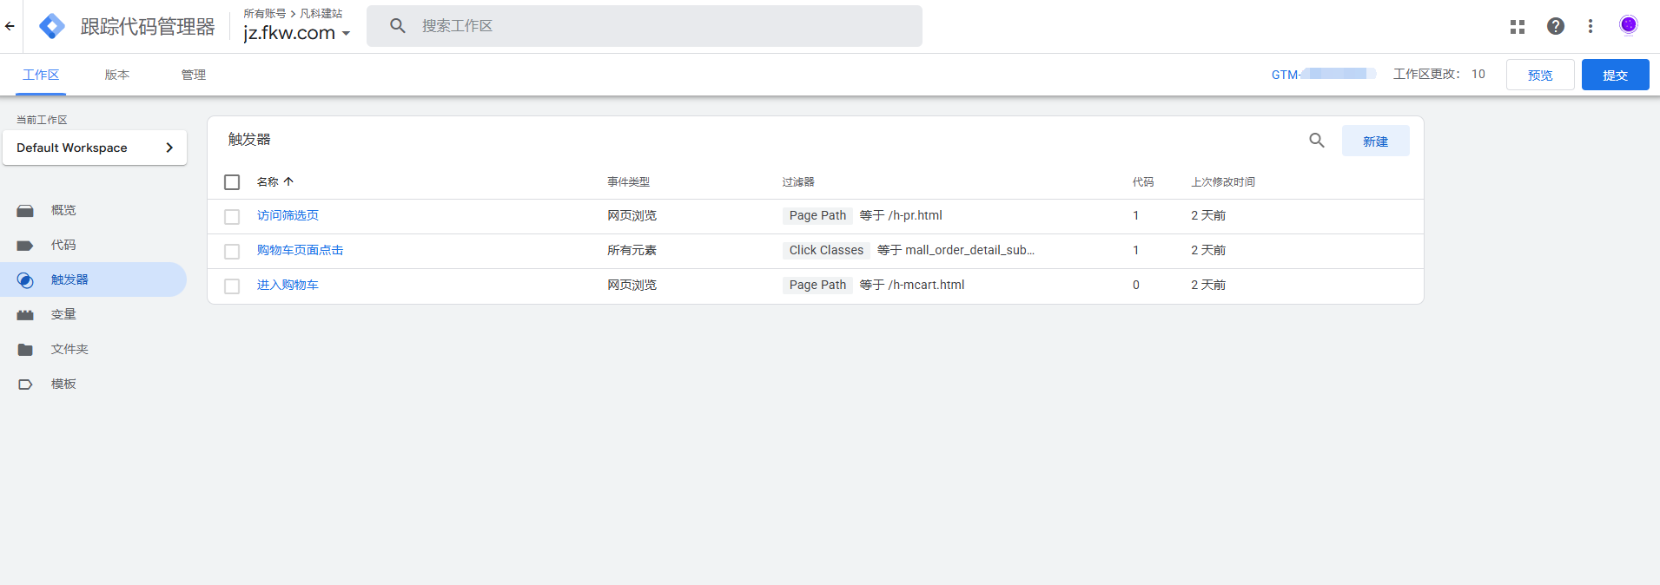
Task: Click the 过滤器 column header
Action: tap(798, 181)
